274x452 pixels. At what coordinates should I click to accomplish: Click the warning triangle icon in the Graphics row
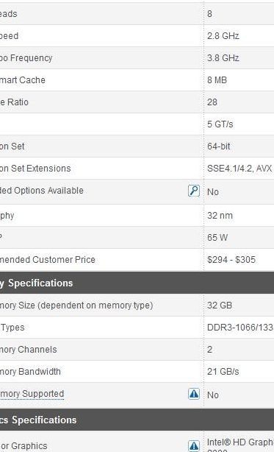tap(194, 445)
